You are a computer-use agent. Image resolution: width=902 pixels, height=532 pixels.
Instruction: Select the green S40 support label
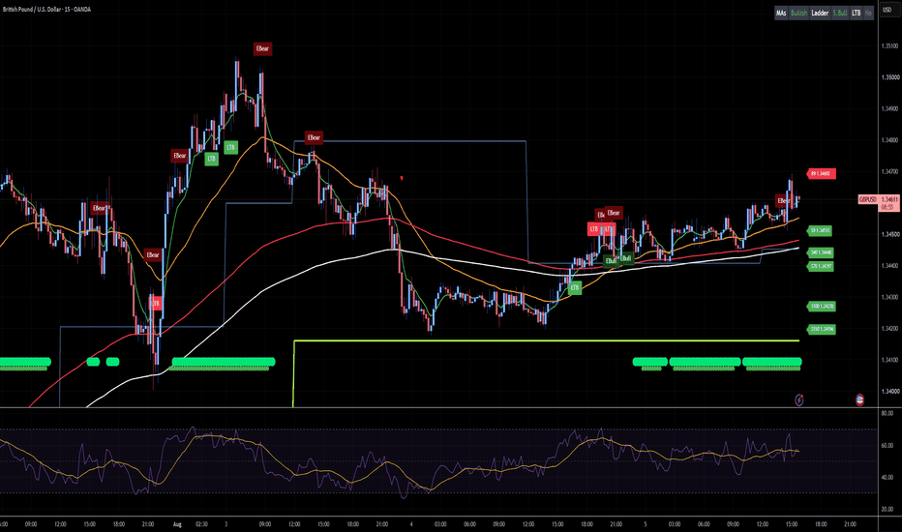[x=821, y=252]
